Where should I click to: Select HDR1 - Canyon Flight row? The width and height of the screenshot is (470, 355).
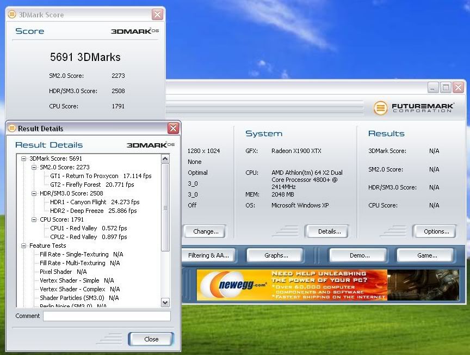point(95,202)
